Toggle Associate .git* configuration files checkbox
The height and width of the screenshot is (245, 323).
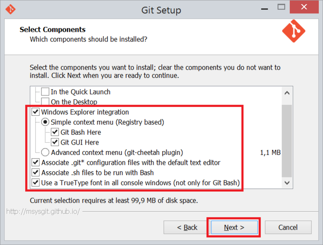35,162
